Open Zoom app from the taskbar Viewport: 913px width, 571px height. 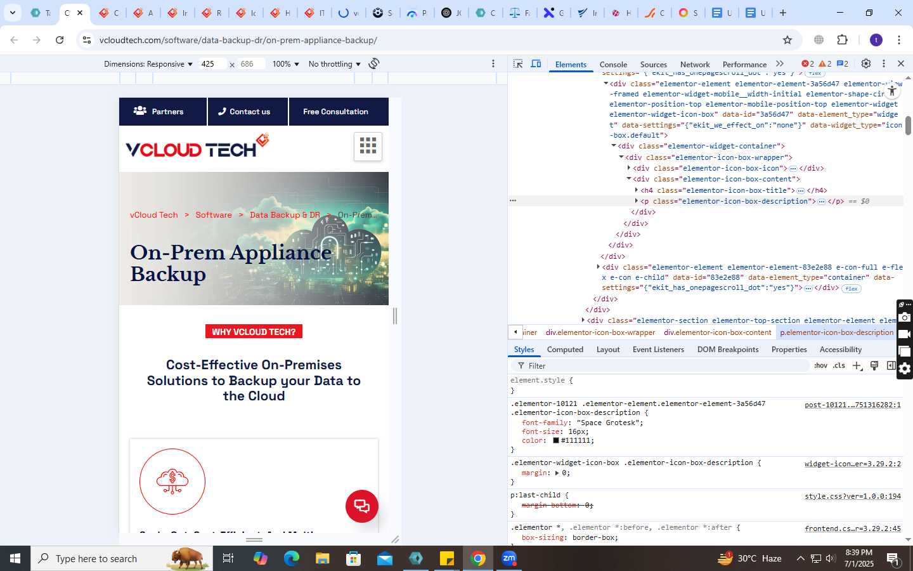(x=509, y=558)
